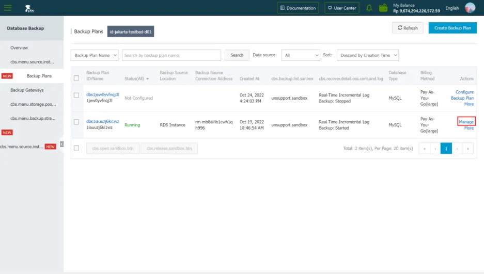The image size is (484, 274).
Task: Open the Sort by Creation Time dropdown
Action: (x=367, y=55)
